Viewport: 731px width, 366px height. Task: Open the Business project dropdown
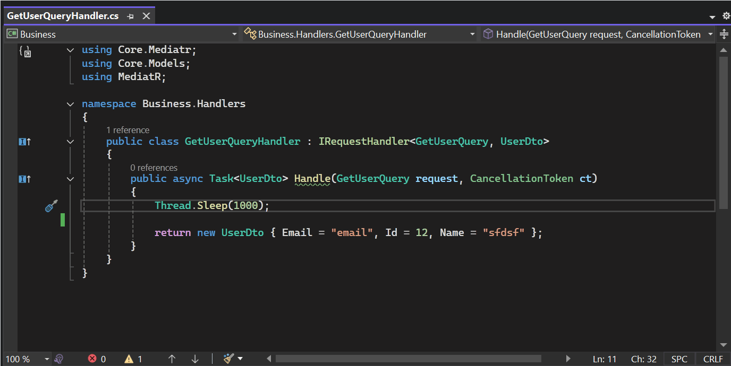click(122, 34)
